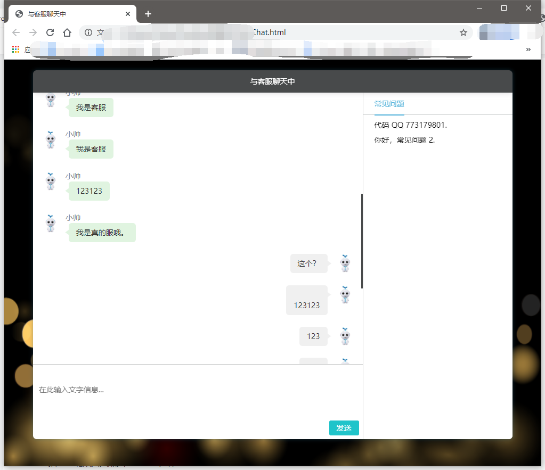This screenshot has width=545, height=470.
Task: Click the site information icon in address bar
Action: click(x=88, y=32)
